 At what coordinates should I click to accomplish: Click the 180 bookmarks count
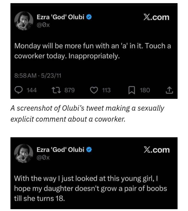click(145, 90)
